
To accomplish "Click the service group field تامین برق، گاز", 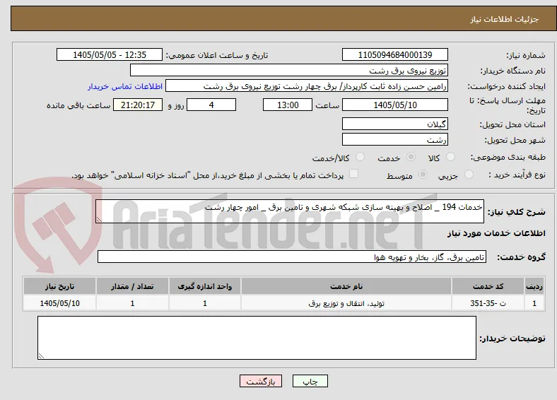I will coord(292,257).
